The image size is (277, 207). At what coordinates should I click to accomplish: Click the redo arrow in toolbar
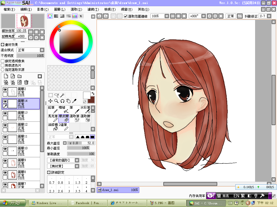pos(106,16)
